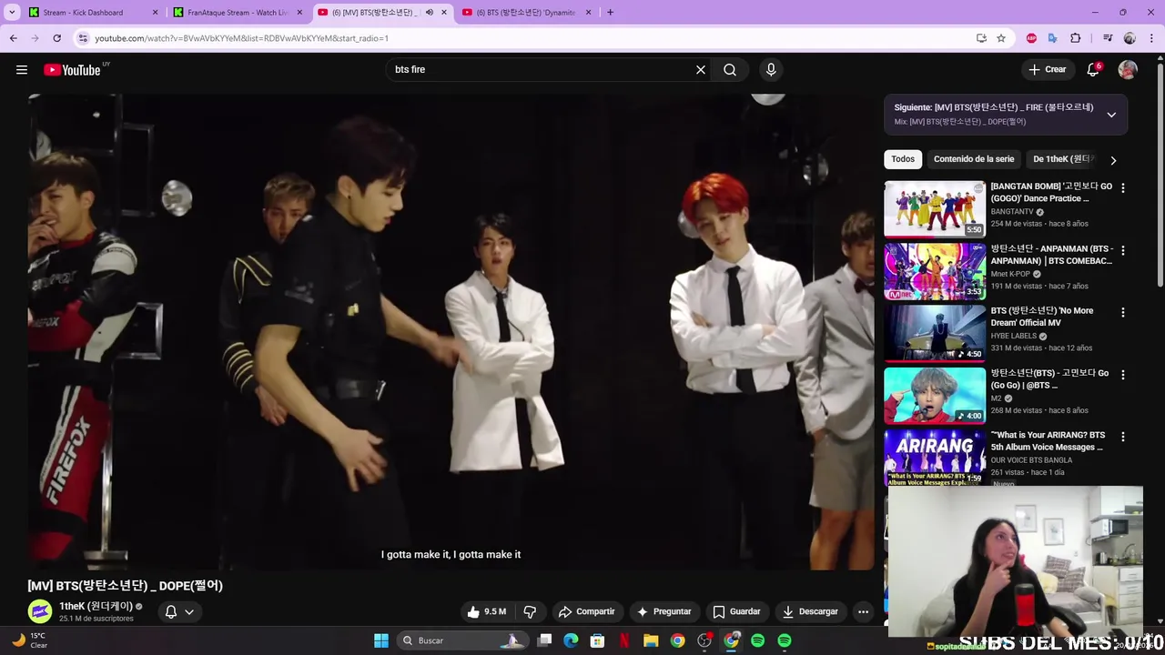Open the site information icon beside the URL
The image size is (1165, 655).
tap(83, 38)
